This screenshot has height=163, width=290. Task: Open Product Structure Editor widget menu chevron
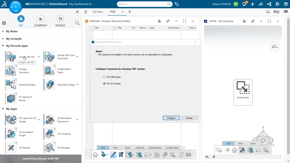point(193,21)
